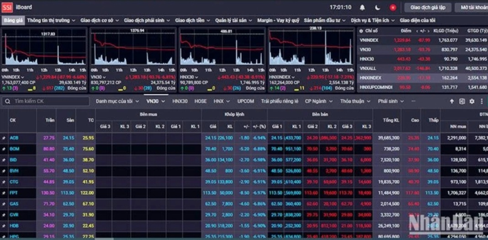Open Thỏa thuận dropdown
488x240 pixels.
coord(355,101)
